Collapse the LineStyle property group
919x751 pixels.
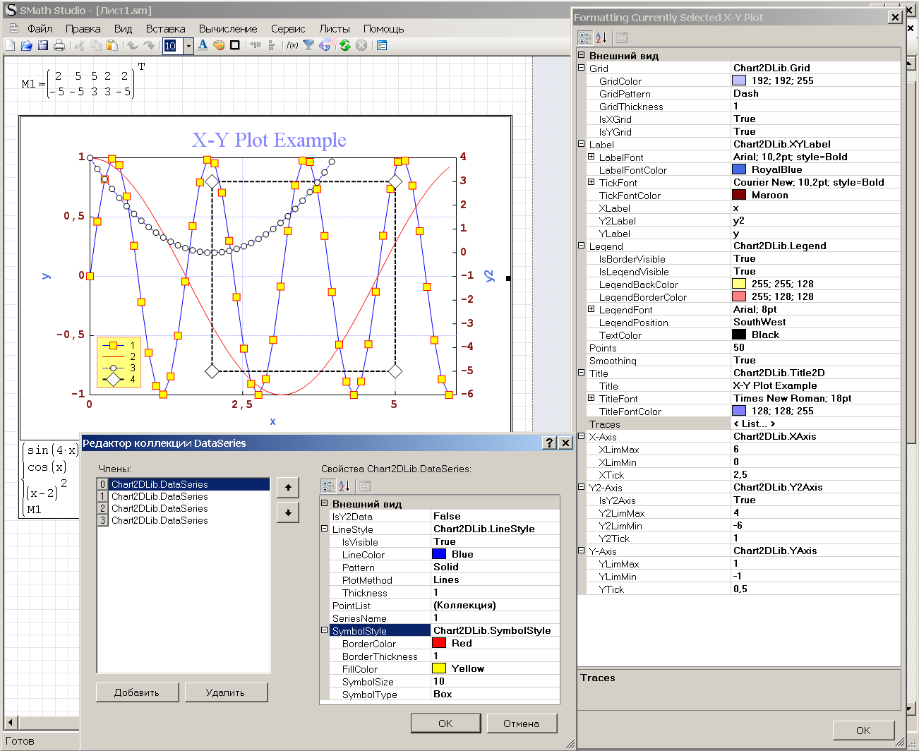point(325,529)
